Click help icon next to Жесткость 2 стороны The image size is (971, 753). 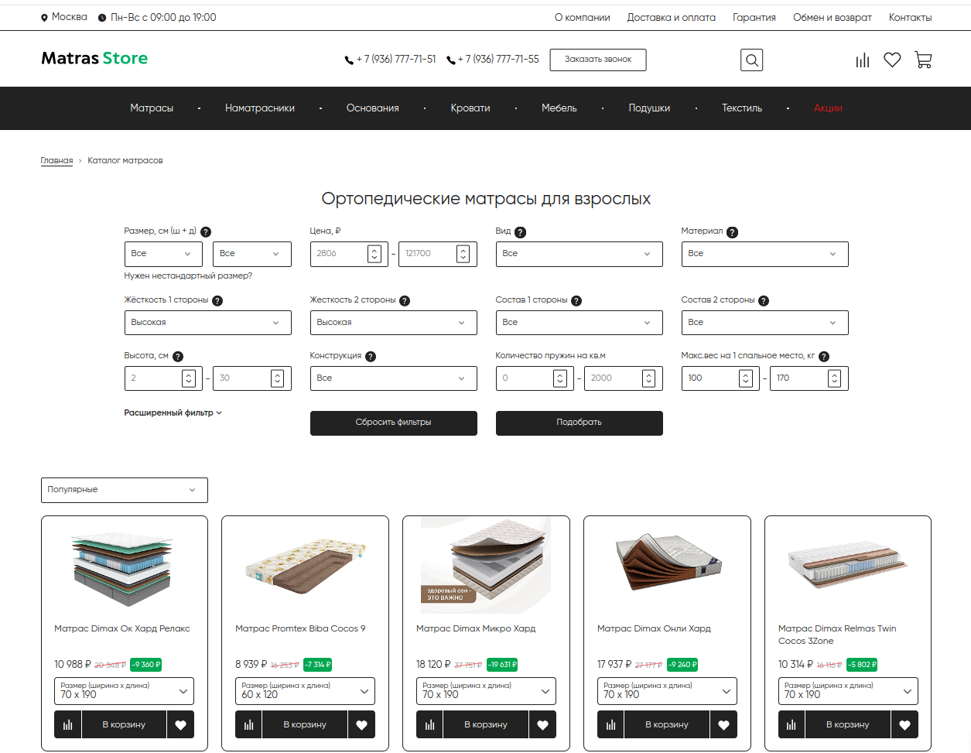pos(405,301)
